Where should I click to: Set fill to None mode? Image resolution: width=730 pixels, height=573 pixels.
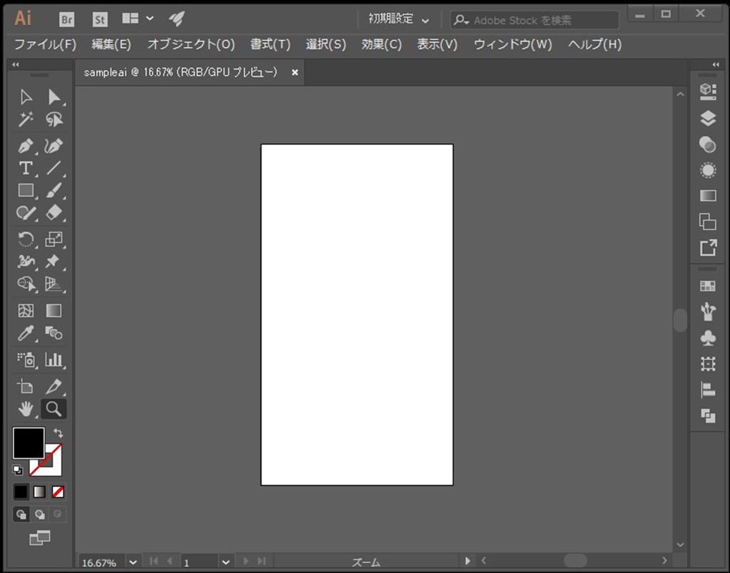click(x=58, y=492)
